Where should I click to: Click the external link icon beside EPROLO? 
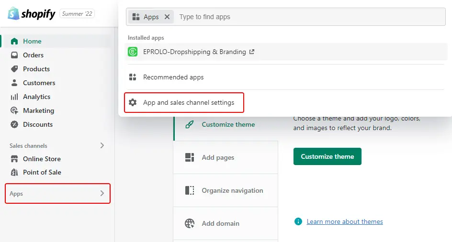(x=252, y=52)
